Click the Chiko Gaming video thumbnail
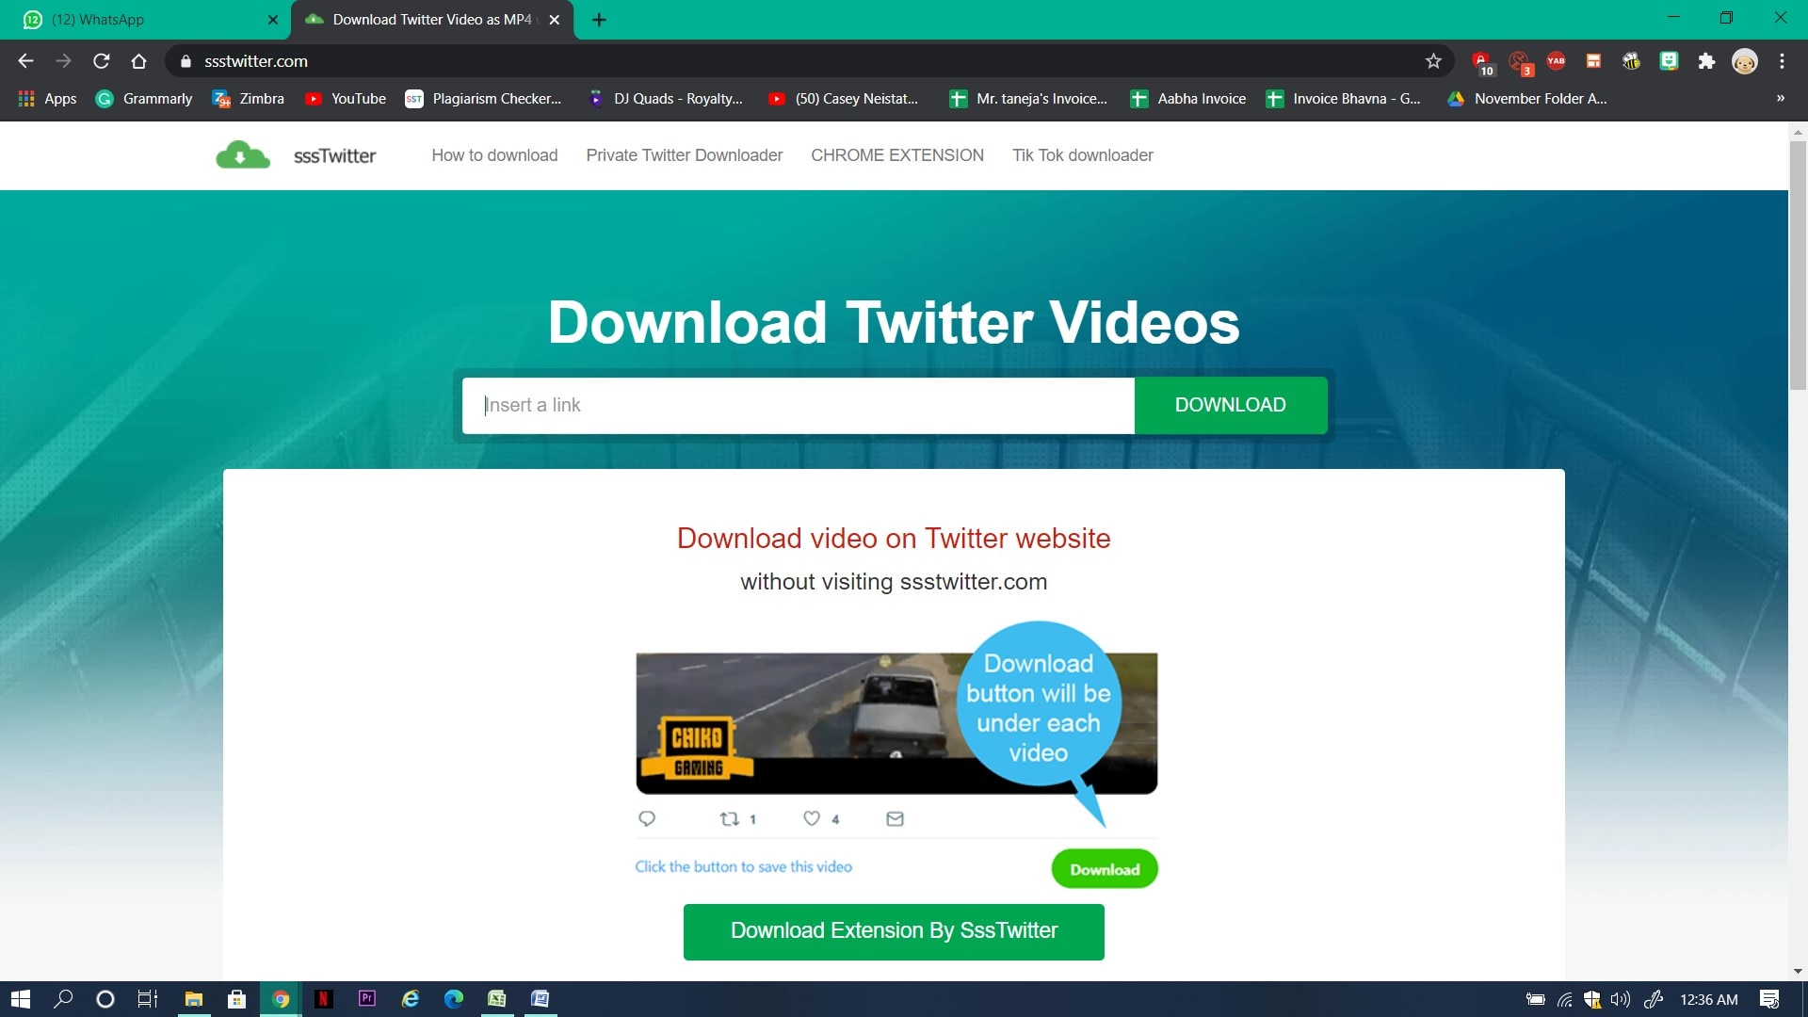Screen dimensions: 1808x1017 [x=896, y=723]
